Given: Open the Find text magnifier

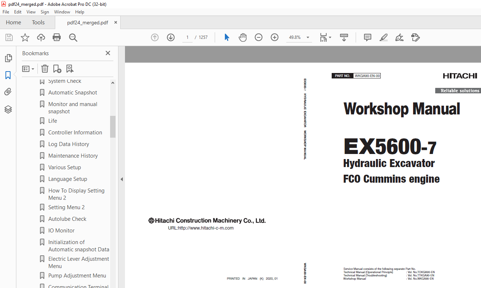Looking at the screenshot, I should coord(73,37).
